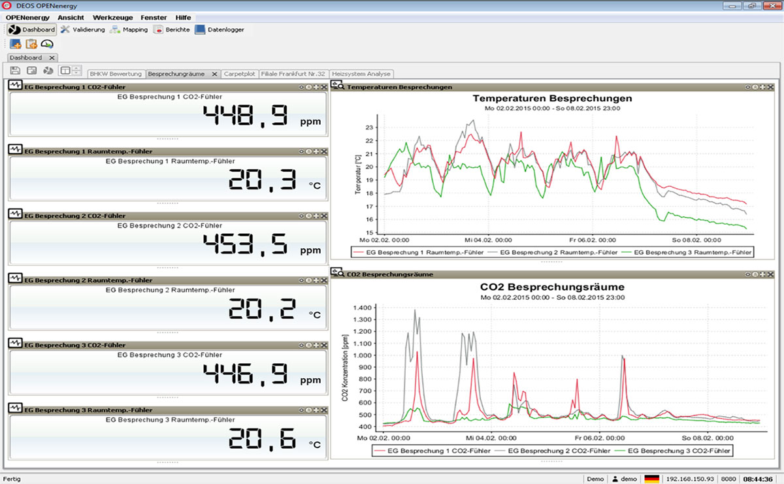Select the Heizsystem Analyse tab
Viewport: 784px width, 484px height.
pos(361,74)
